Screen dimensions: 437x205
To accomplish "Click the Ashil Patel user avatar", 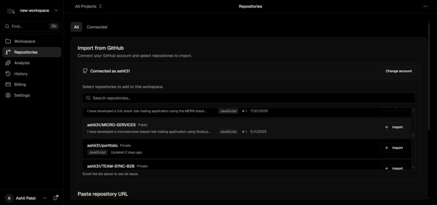I will (x=9, y=199).
